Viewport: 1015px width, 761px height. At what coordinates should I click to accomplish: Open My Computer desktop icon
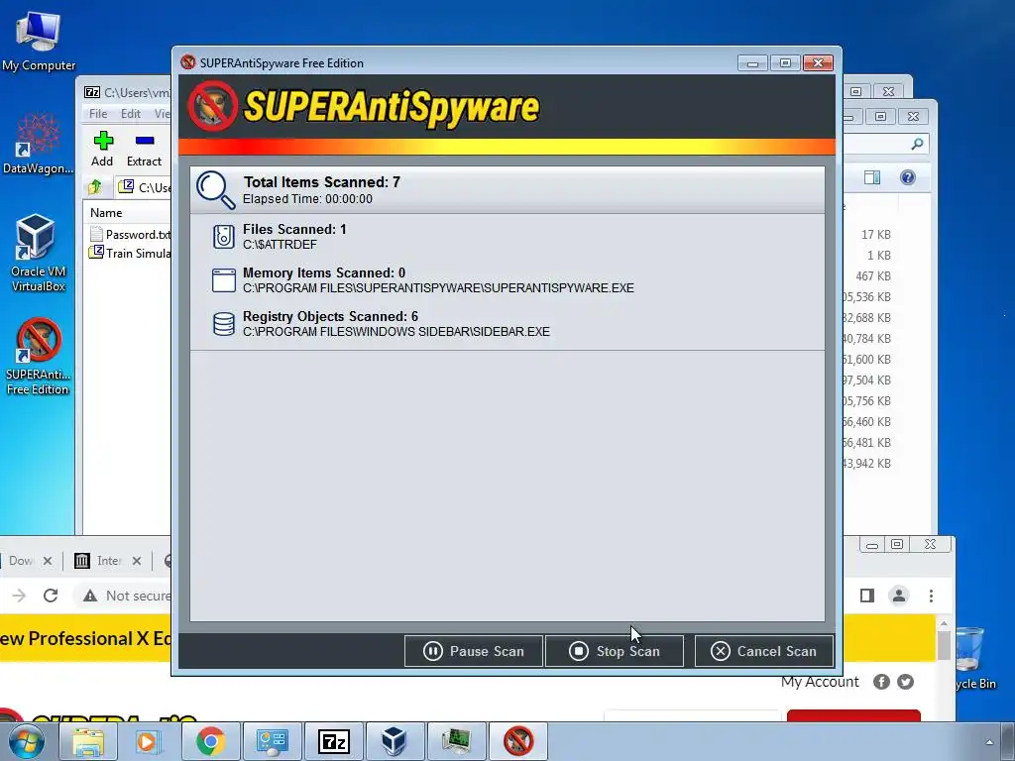[39, 42]
